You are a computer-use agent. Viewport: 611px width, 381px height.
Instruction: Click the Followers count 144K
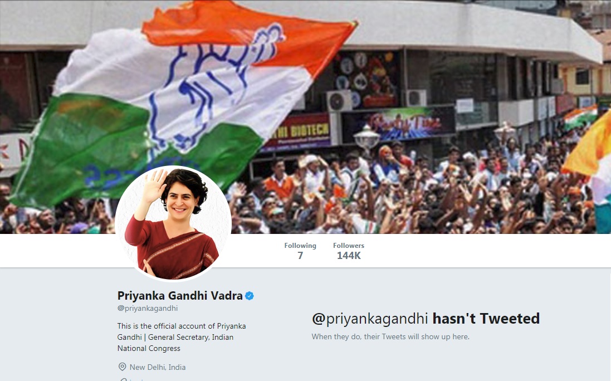coord(349,256)
